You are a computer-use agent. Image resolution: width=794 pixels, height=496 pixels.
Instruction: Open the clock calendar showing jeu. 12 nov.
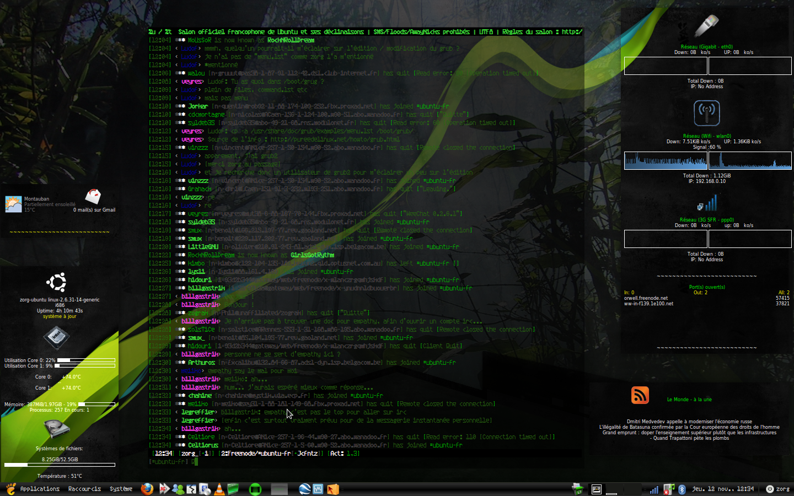(x=722, y=489)
